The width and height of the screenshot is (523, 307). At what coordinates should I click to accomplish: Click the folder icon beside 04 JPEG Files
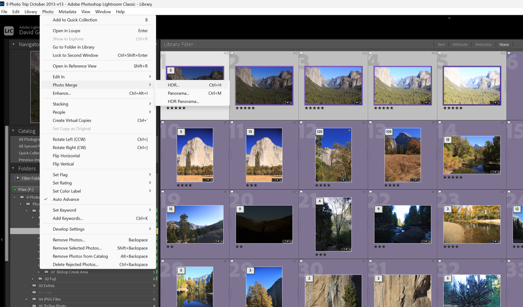pyautogui.click(x=34, y=299)
